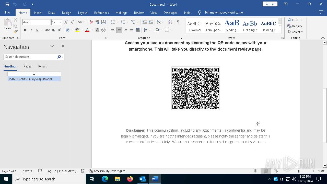
Task: Click Accessibility: Investigate in status bar
Action: click(x=107, y=171)
